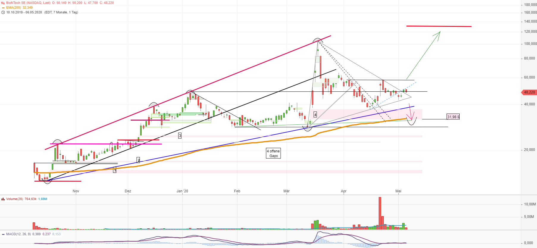Viewport: 537px width, 248px height.
Task: Select the Volume(28) indicator label
Action: [x=15, y=199]
